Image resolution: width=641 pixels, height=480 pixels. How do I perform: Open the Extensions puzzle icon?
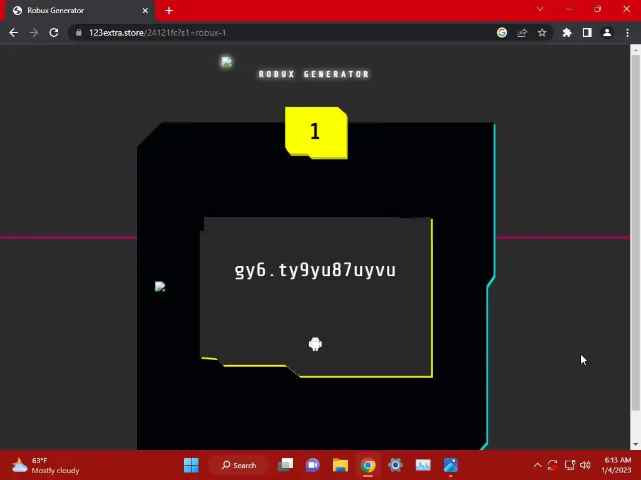click(567, 32)
